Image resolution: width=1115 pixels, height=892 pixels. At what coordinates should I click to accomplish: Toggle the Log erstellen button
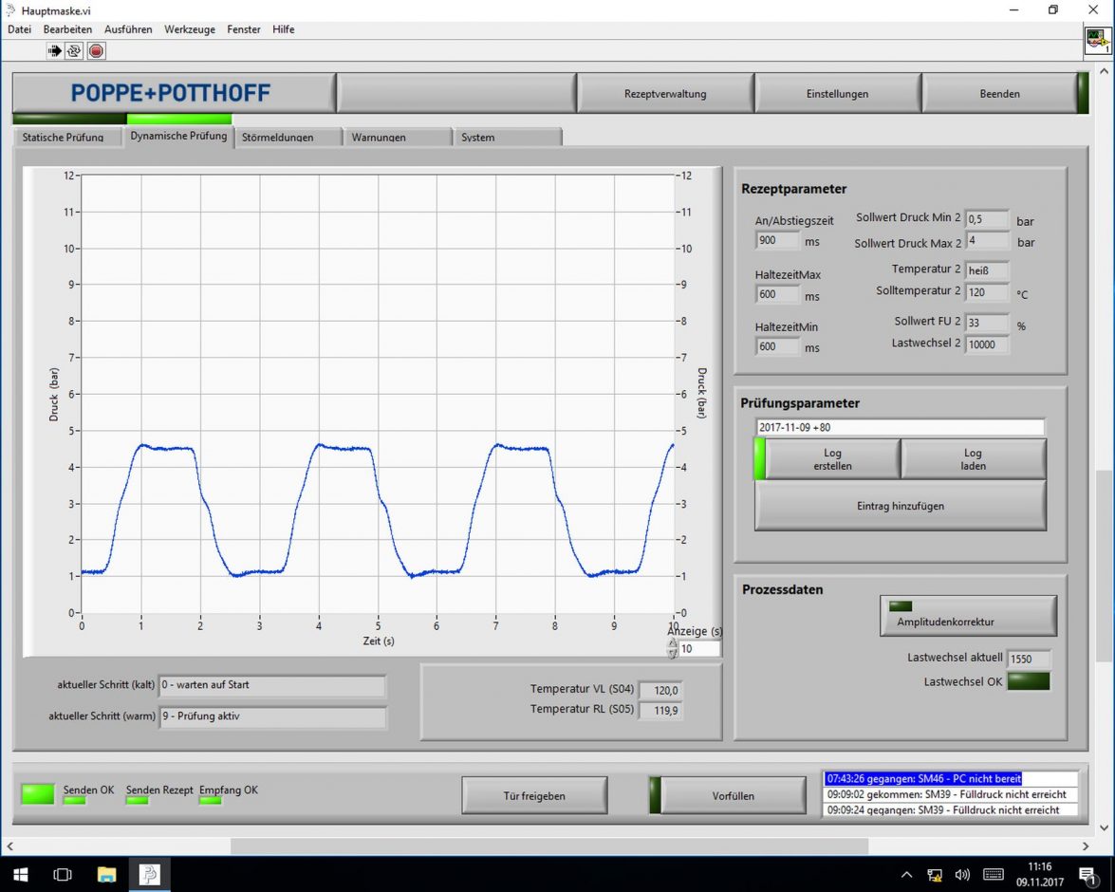click(831, 459)
